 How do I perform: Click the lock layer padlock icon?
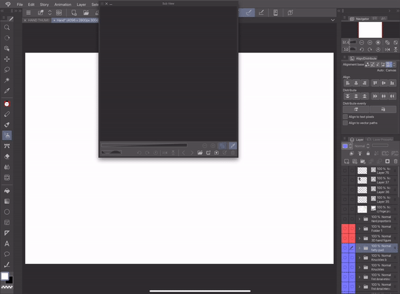[368, 153]
